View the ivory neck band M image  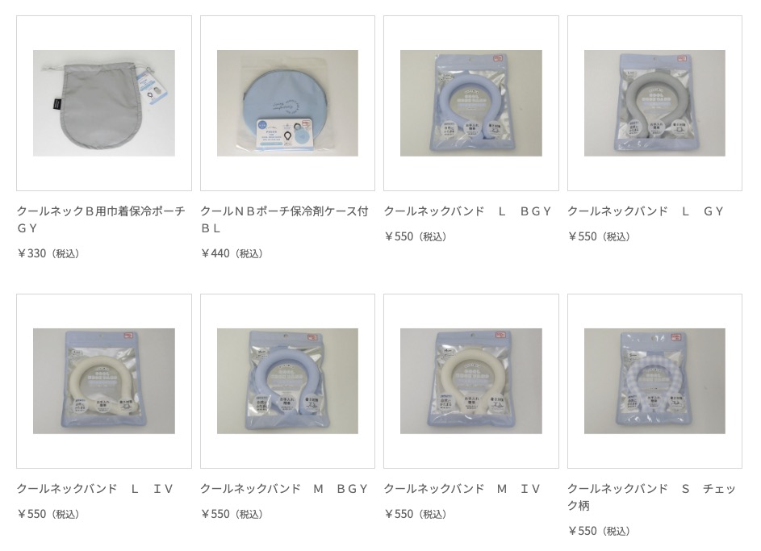pyautogui.click(x=470, y=382)
